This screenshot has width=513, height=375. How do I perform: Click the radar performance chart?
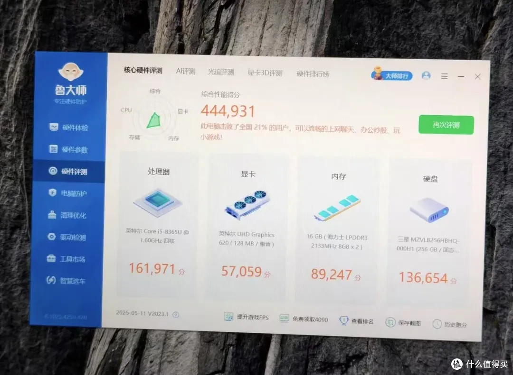click(154, 118)
